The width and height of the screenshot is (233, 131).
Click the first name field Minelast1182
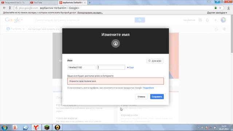pos(81,67)
